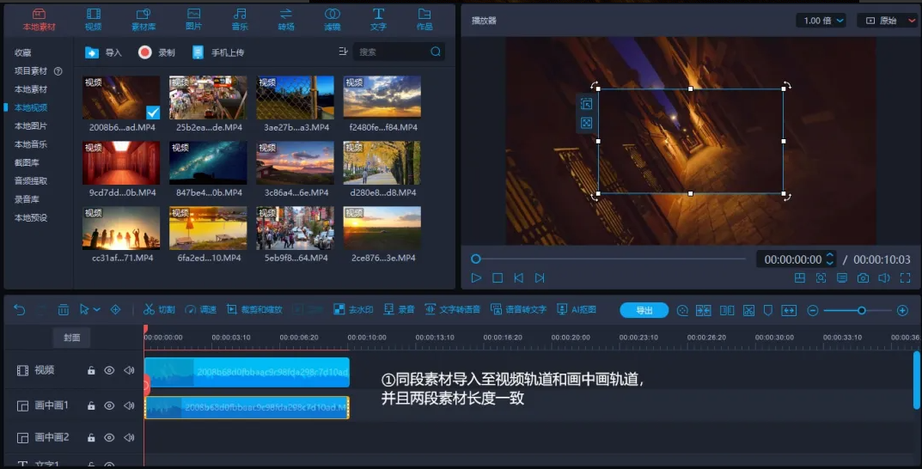922x469 pixels.
Task: Click the 导入 import button
Action: click(103, 52)
